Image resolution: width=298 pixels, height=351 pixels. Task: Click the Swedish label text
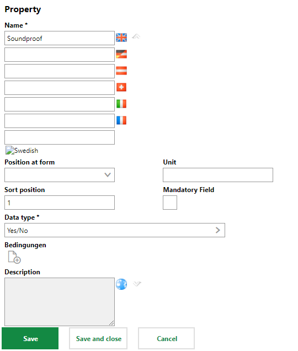(x=26, y=151)
